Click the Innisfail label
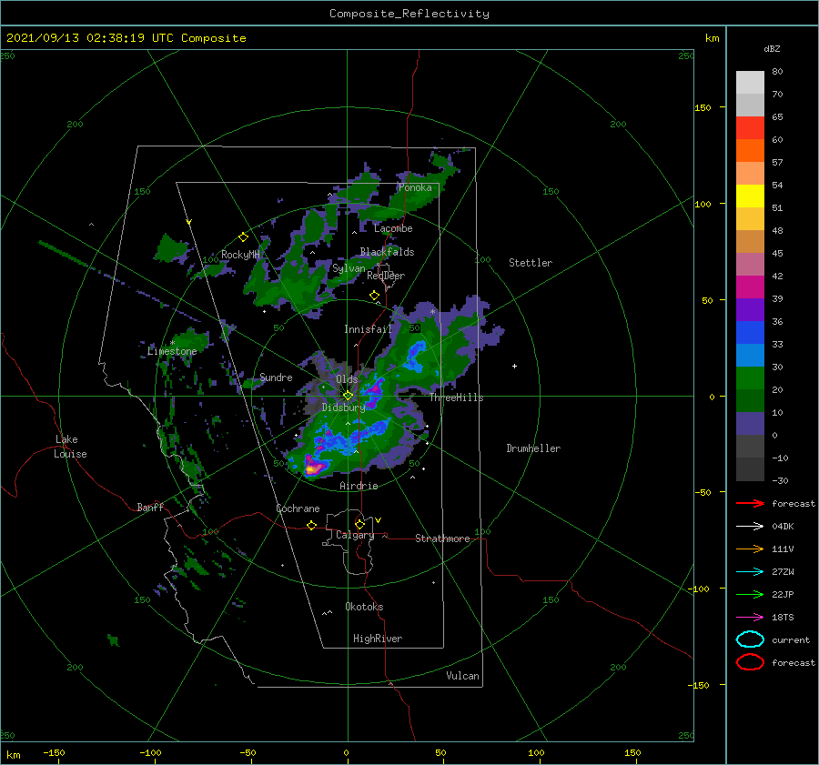819x765 pixels. [x=368, y=329]
